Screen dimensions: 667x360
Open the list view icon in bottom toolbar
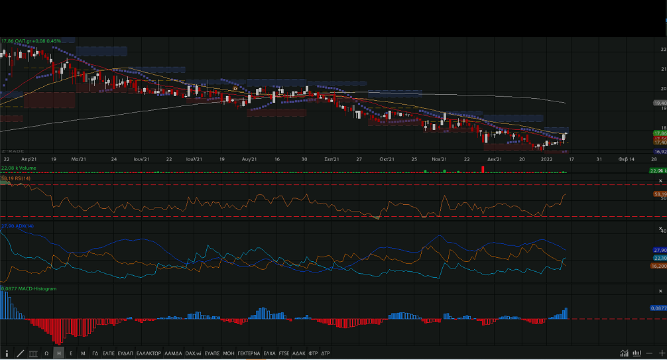33,353
